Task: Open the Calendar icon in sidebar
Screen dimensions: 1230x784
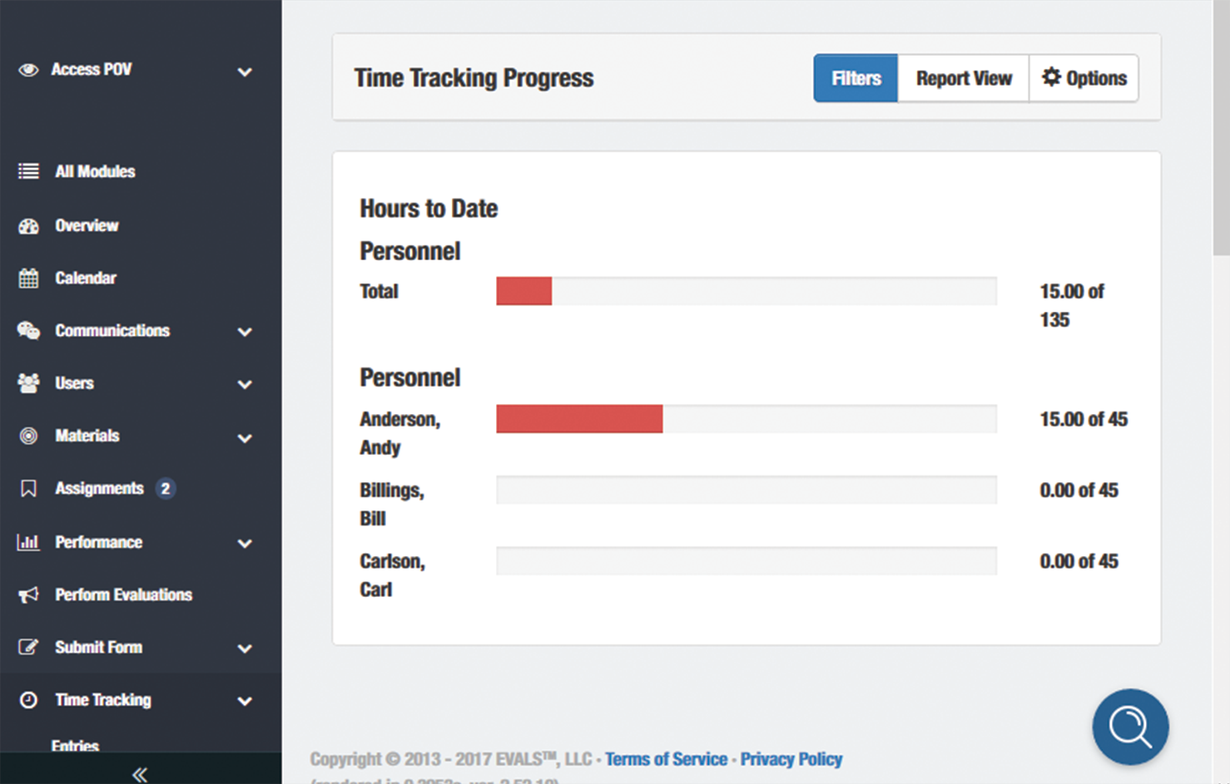Action: pyautogui.click(x=28, y=279)
